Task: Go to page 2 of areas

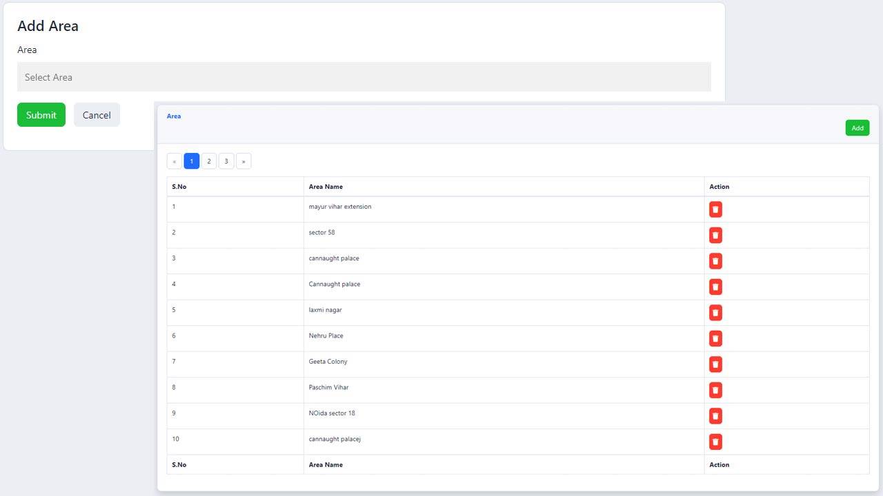Action: click(x=209, y=161)
